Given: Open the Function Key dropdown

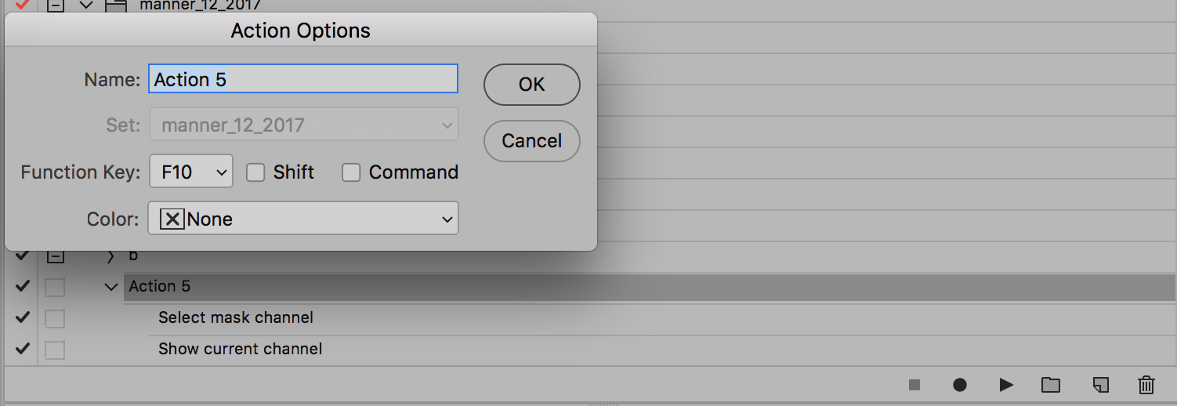Looking at the screenshot, I should tap(191, 172).
